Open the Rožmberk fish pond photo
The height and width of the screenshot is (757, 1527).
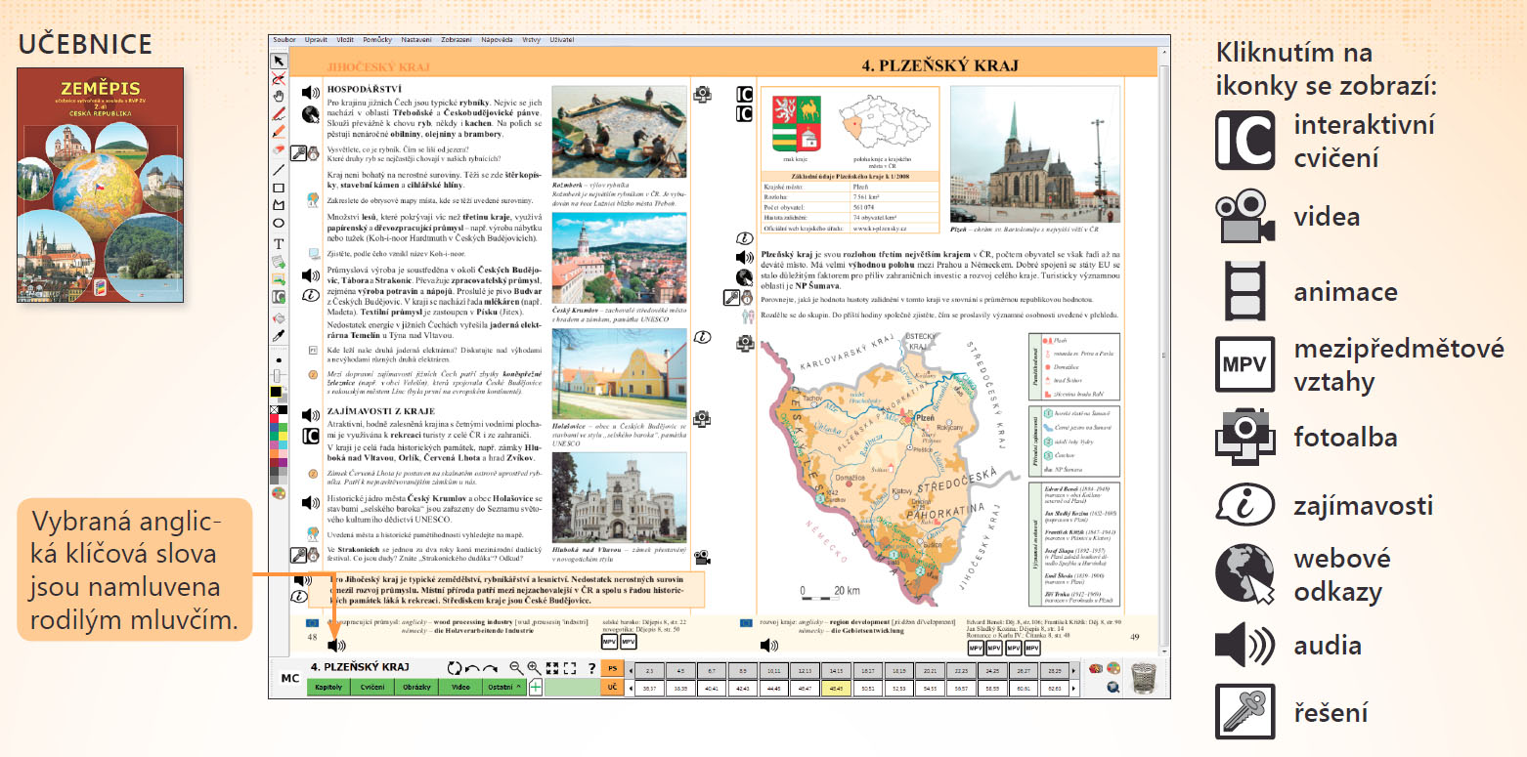coord(619,132)
